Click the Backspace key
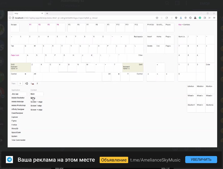This screenshot has height=169, width=223. 136,40
